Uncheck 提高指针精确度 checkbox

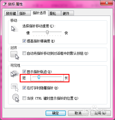pyautogui.click(x=24, y=41)
